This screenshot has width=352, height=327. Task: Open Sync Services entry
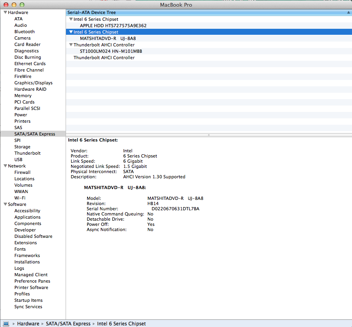pos(28,307)
